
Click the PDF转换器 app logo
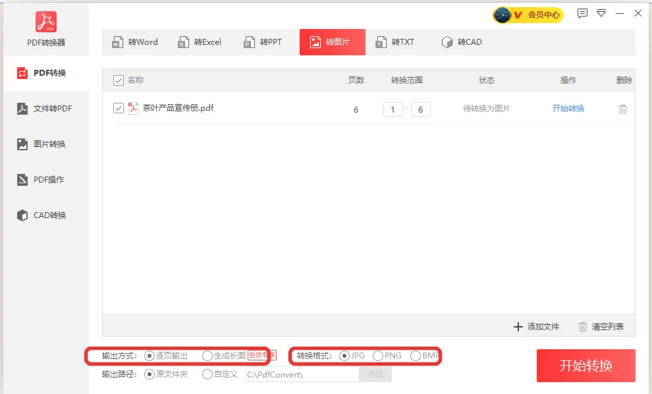pos(45,22)
